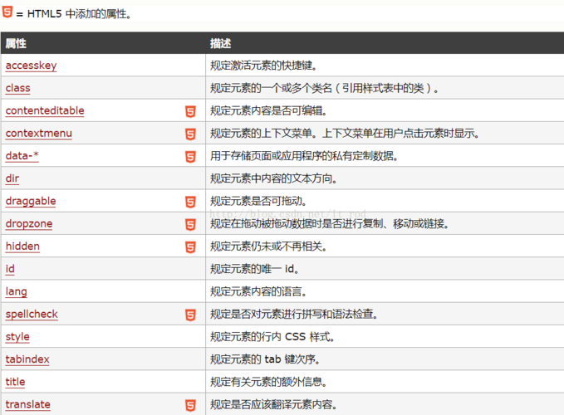Image resolution: width=564 pixels, height=415 pixels.
Task: Click the 属性 column header
Action: coord(16,43)
